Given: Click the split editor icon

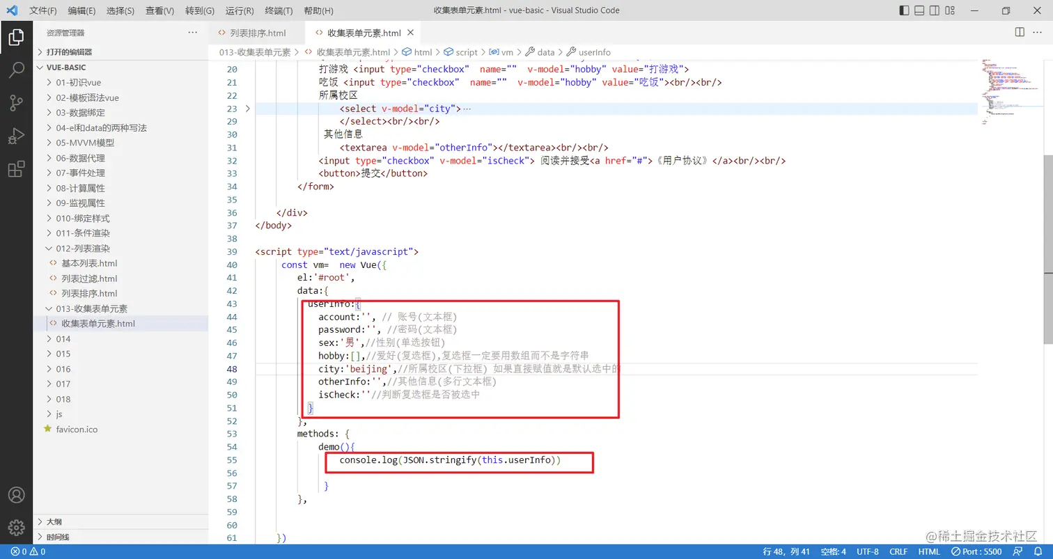Looking at the screenshot, I should [1020, 33].
